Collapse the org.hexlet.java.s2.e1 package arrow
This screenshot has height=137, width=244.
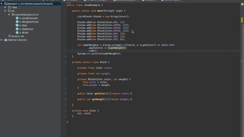9,14
